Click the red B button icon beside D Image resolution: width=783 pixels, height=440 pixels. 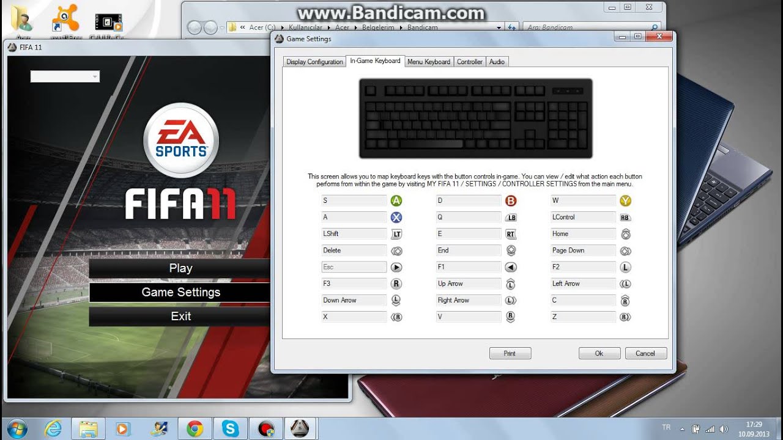click(511, 200)
